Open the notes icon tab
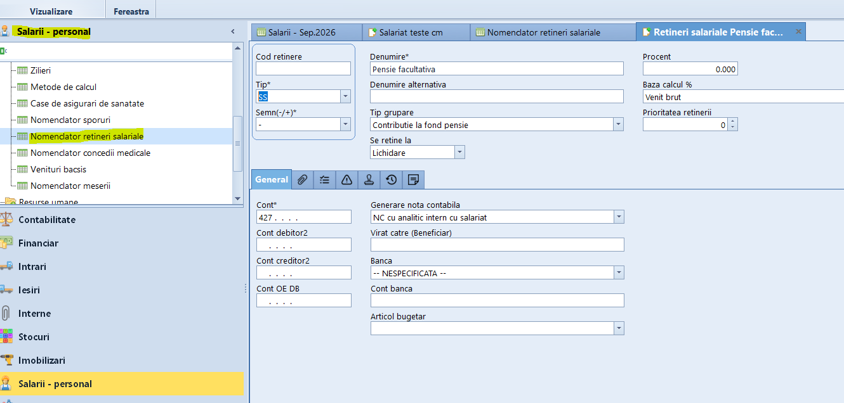 (413, 180)
